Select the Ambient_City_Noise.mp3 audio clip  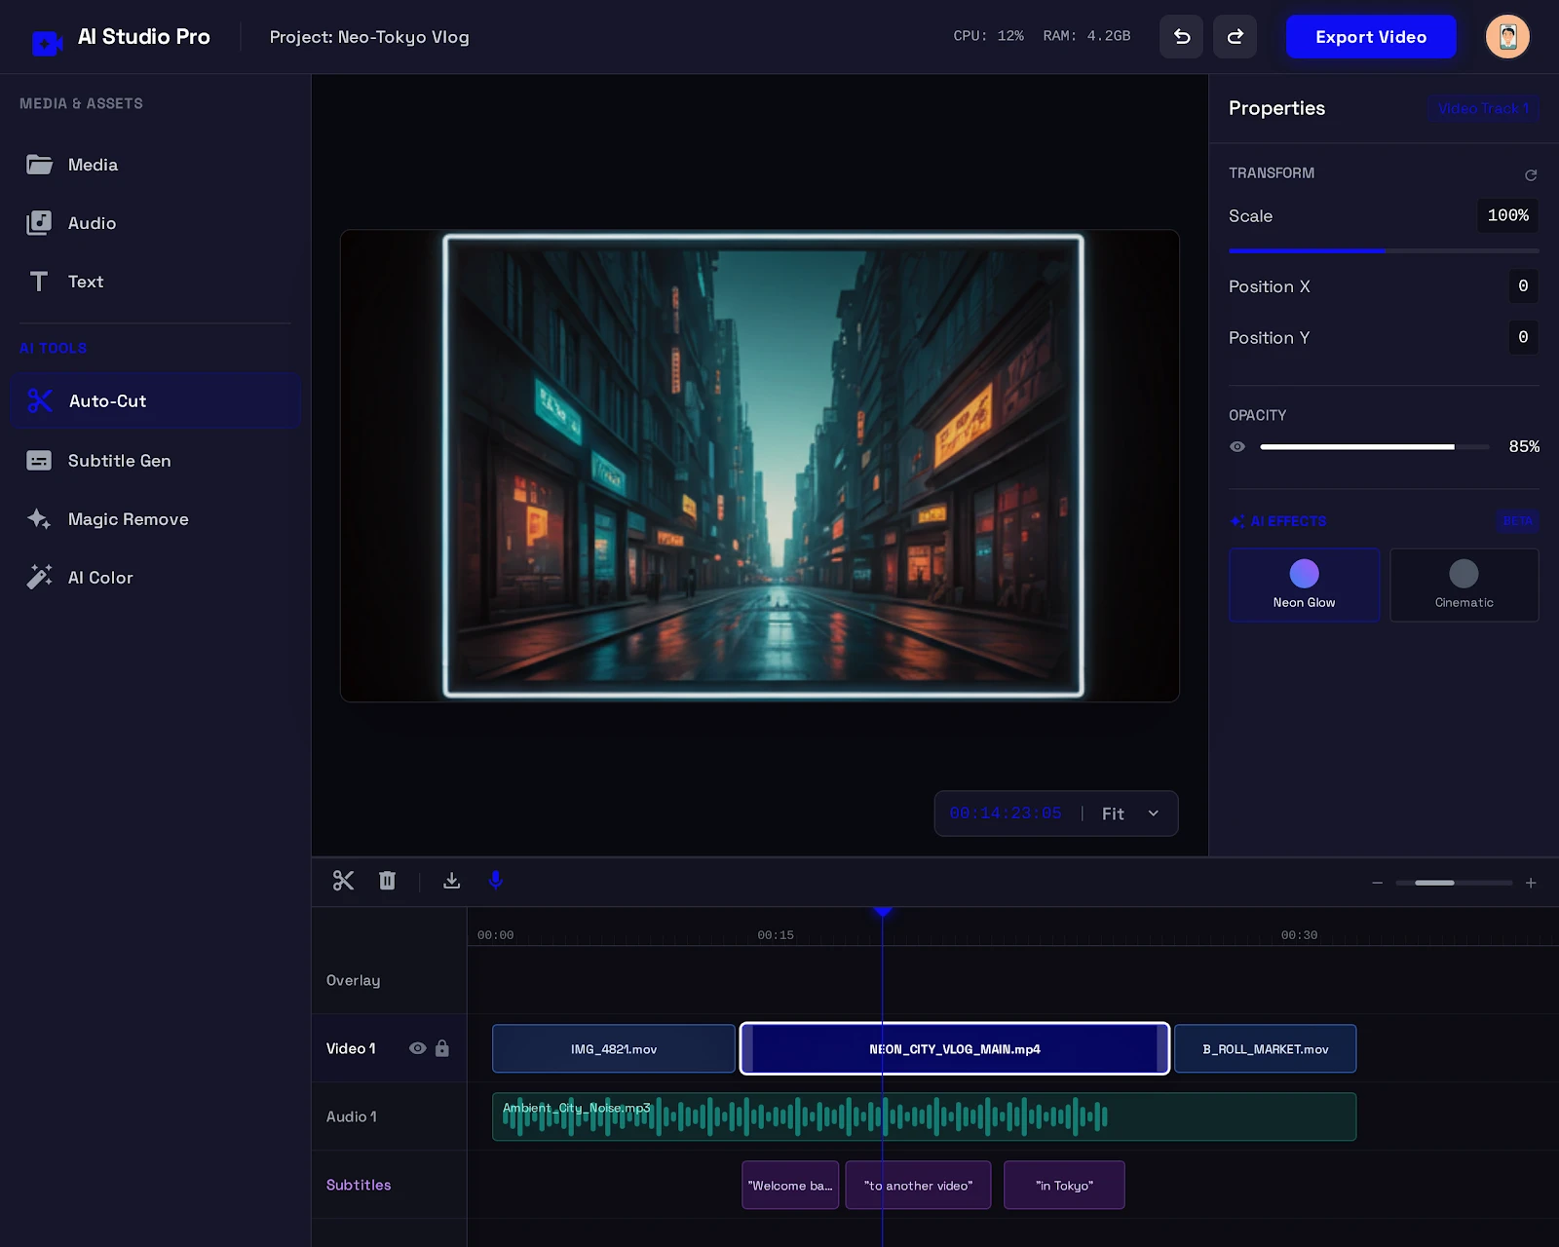click(924, 1116)
